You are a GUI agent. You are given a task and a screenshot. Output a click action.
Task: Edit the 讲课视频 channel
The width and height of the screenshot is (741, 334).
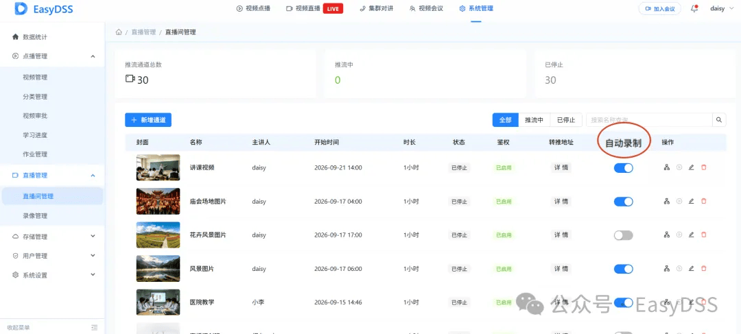click(692, 167)
